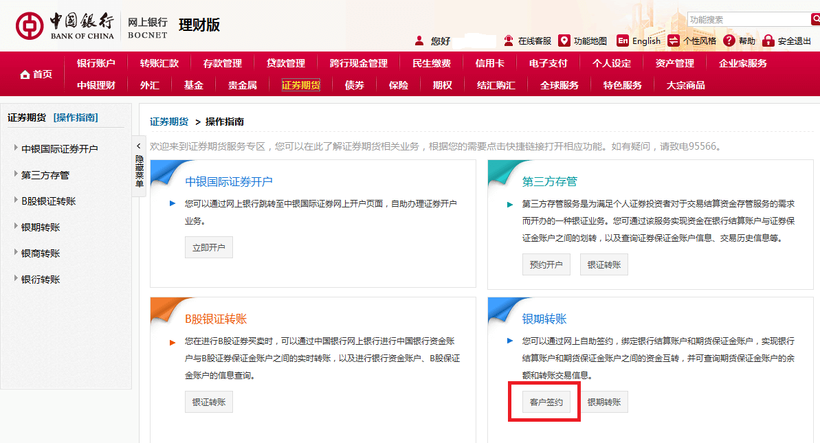Click 银期转账 button beside 客户签约

tap(604, 402)
